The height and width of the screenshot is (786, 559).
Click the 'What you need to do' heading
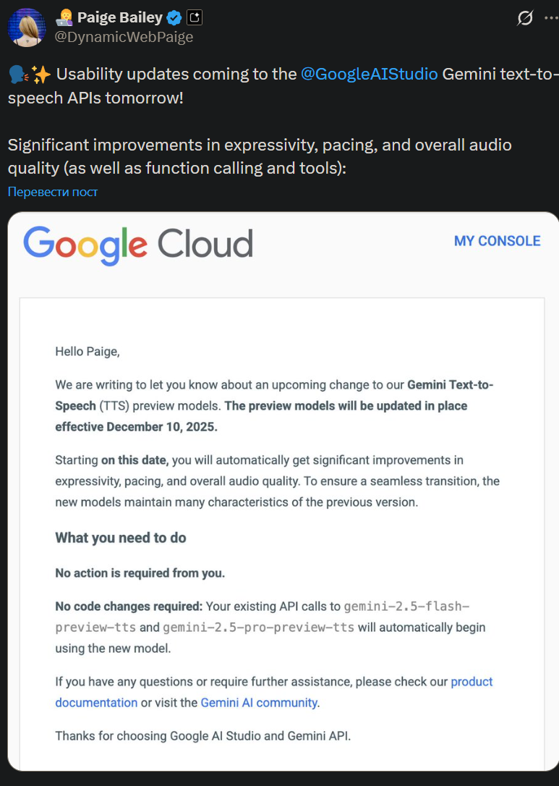tap(121, 538)
